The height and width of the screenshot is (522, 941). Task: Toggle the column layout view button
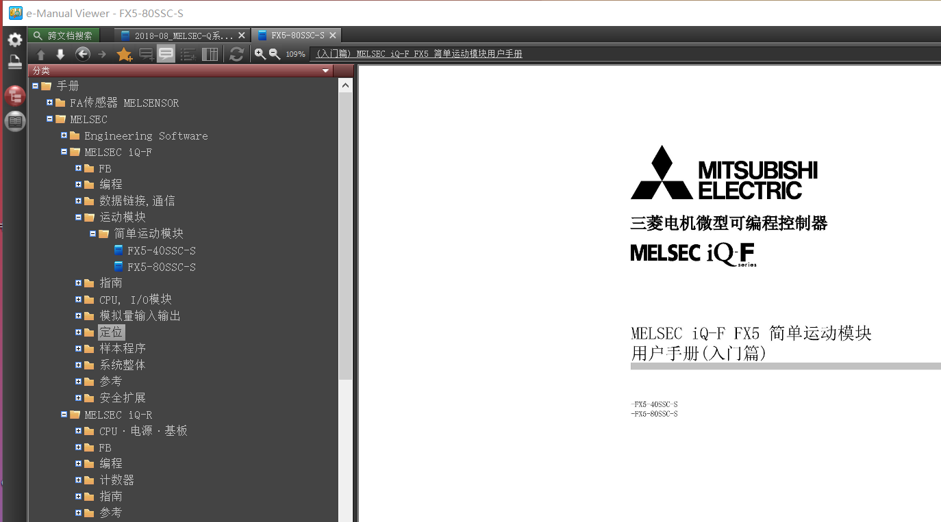(210, 54)
